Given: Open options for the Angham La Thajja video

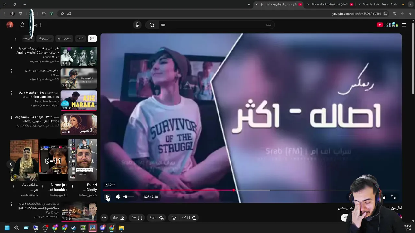Looking at the screenshot, I should coord(12,117).
